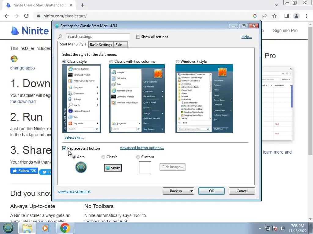
Task: Click the padlock site info icon
Action: pos(39,16)
